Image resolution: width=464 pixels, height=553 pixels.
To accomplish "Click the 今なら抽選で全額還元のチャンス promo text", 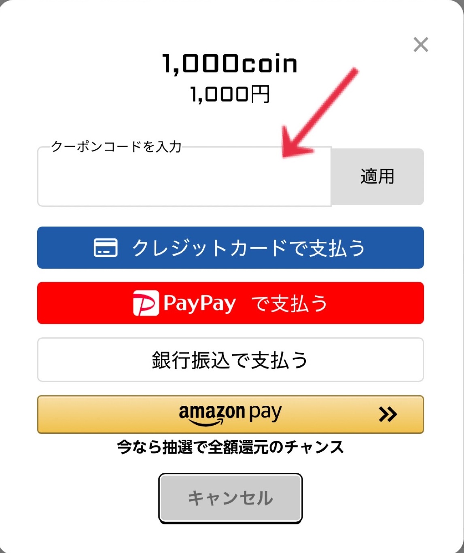I will 230,447.
